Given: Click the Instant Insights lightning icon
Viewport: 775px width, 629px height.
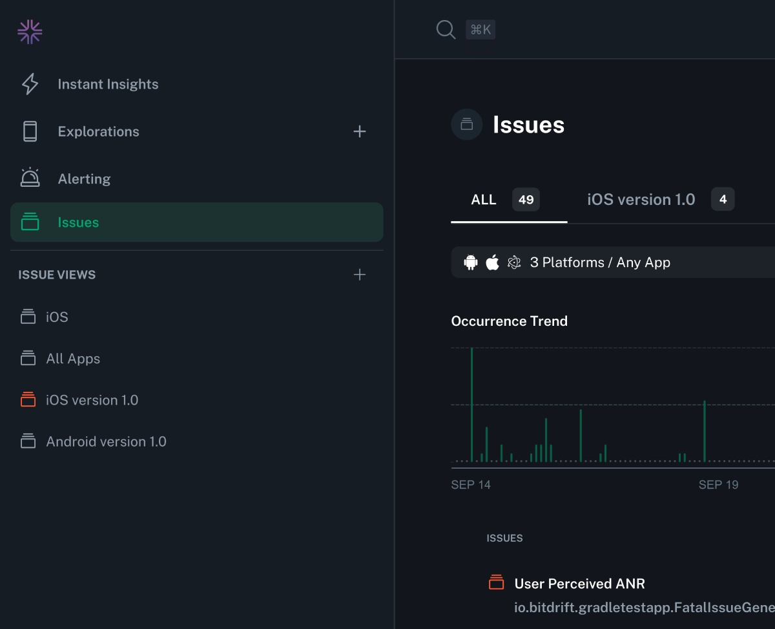Looking at the screenshot, I should click(x=30, y=83).
